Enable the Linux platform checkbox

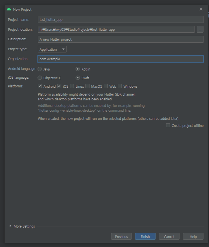click(x=72, y=86)
